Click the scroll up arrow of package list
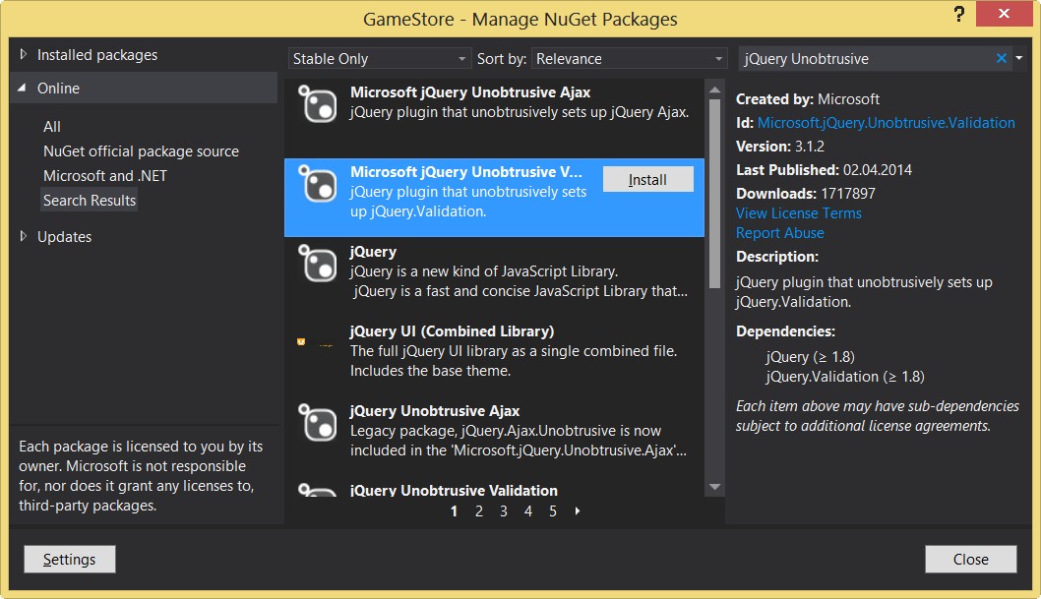The width and height of the screenshot is (1041, 599). click(x=714, y=90)
